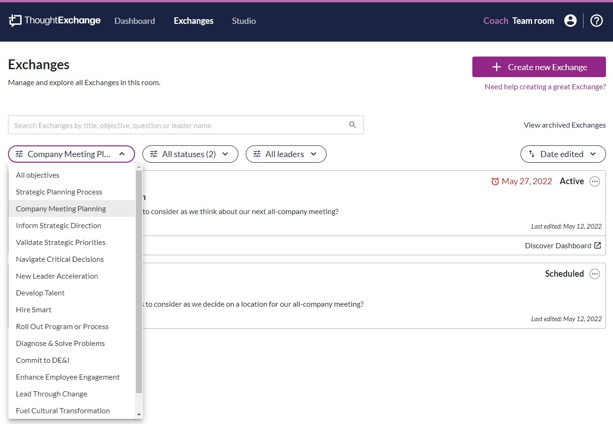
Task: Click the sort arrows icon on Date edited
Action: [532, 154]
